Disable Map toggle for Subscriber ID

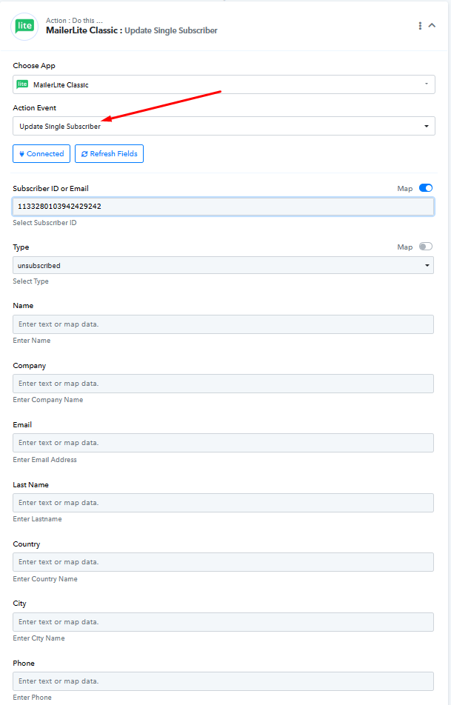point(426,188)
